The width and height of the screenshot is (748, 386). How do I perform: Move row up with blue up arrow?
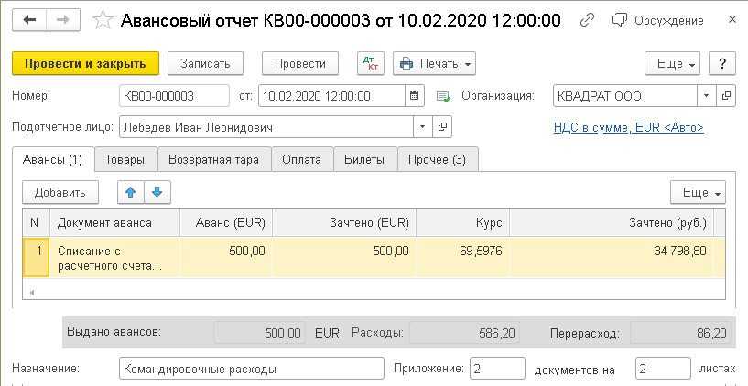131,192
